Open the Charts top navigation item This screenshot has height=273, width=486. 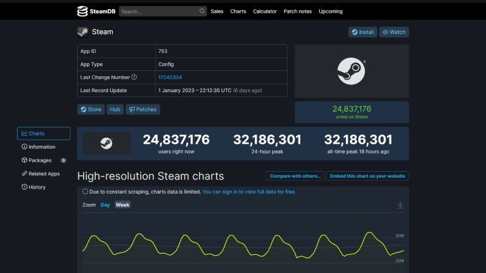point(238,12)
